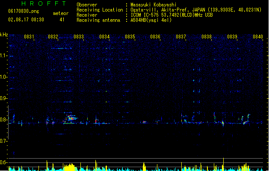Click the 0836 time marker
This screenshot has width=269, height=171.
[155, 37]
